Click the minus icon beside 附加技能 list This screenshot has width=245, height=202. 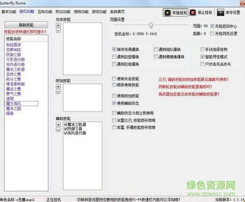click(58, 91)
